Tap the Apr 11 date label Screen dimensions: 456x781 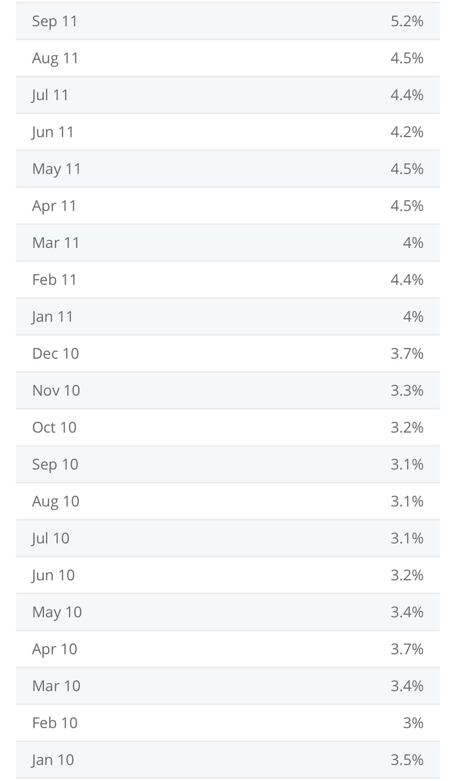tap(54, 206)
